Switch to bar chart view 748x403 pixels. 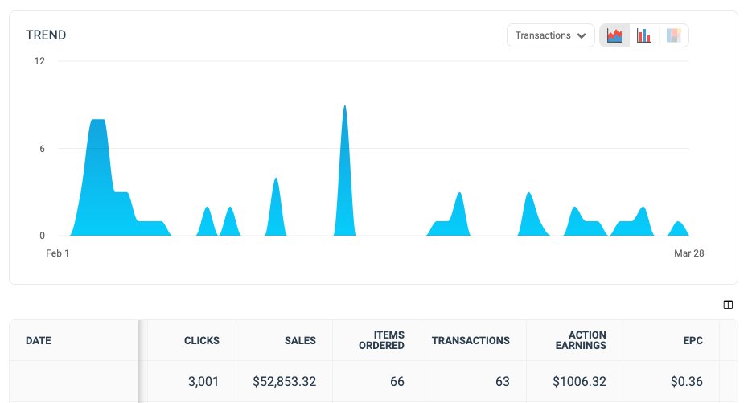click(x=644, y=35)
